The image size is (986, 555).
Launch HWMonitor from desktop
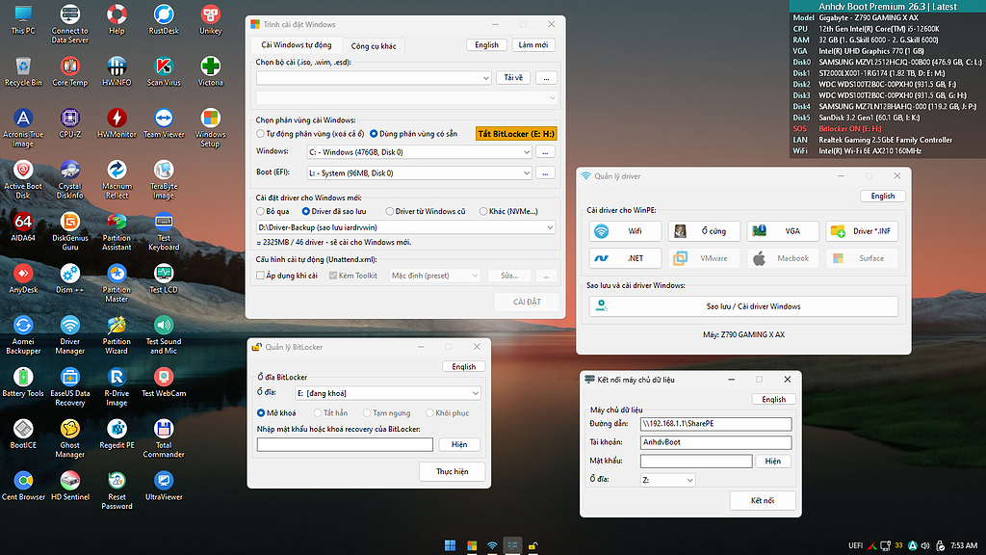(117, 123)
